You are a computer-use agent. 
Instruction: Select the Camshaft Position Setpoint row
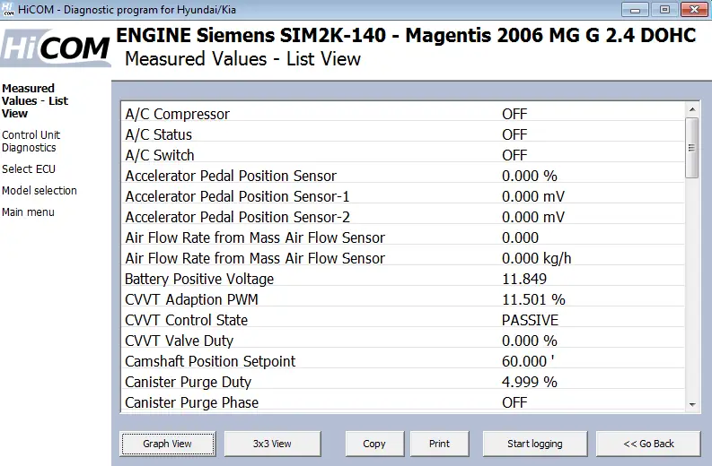(x=403, y=361)
